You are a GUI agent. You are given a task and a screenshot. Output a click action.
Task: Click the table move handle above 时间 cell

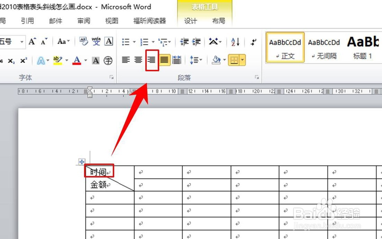(81, 161)
